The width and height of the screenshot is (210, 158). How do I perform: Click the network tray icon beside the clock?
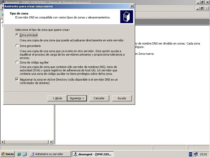[196, 154]
